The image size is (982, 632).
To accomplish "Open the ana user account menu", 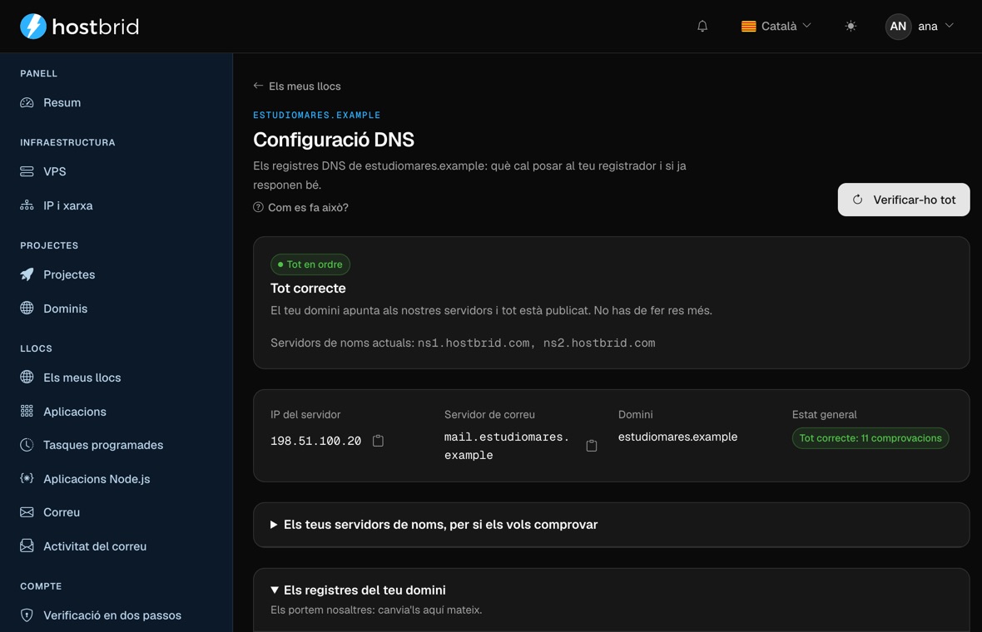I will pyautogui.click(x=920, y=27).
